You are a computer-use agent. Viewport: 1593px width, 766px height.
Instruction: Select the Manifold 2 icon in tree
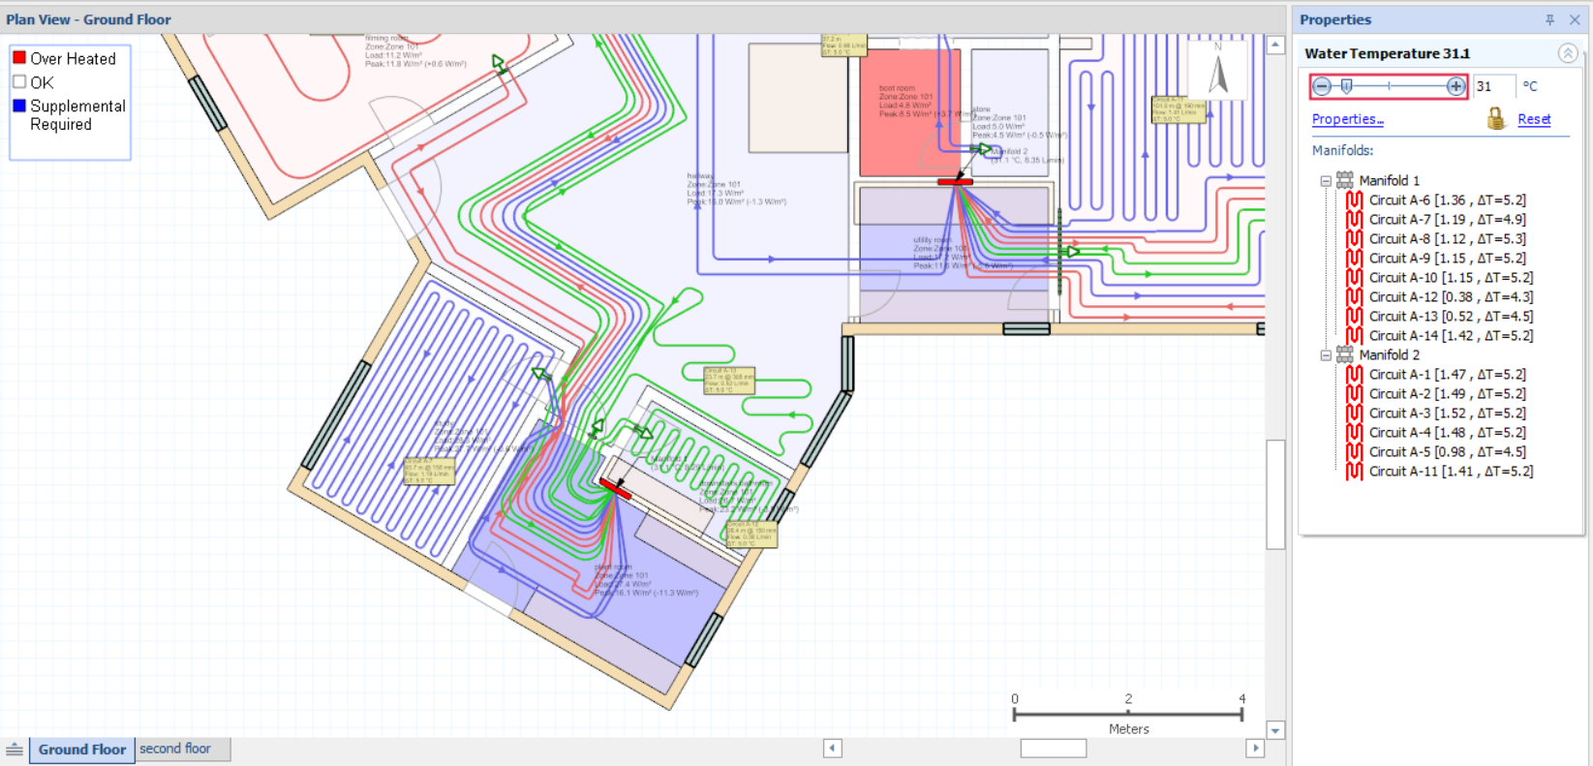[1345, 354]
